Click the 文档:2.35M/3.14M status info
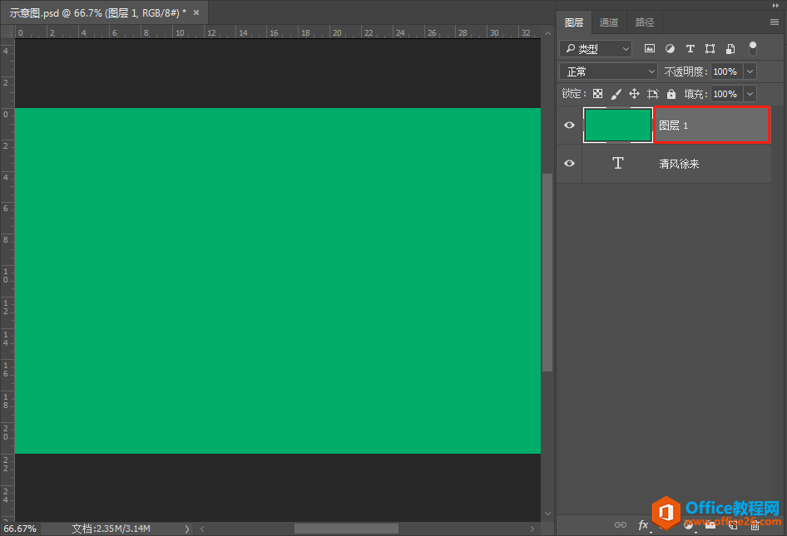Screen dimensions: 787x536 tap(111, 529)
